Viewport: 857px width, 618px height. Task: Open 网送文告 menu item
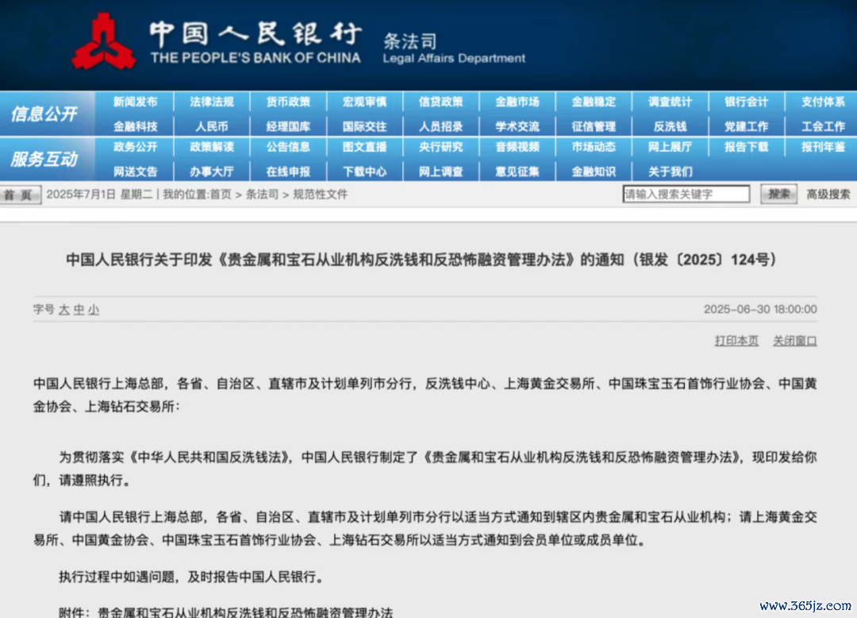click(x=135, y=172)
